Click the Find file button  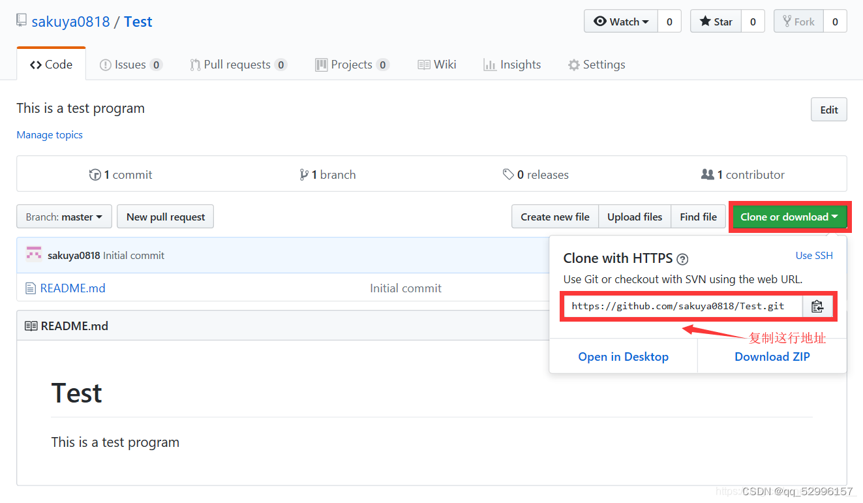pyautogui.click(x=698, y=217)
